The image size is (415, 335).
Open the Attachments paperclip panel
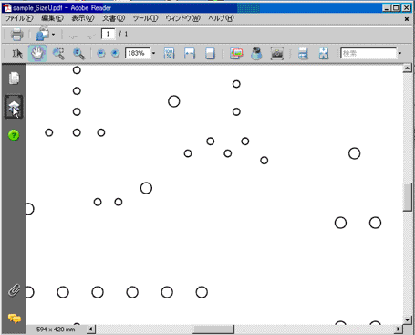click(x=14, y=290)
